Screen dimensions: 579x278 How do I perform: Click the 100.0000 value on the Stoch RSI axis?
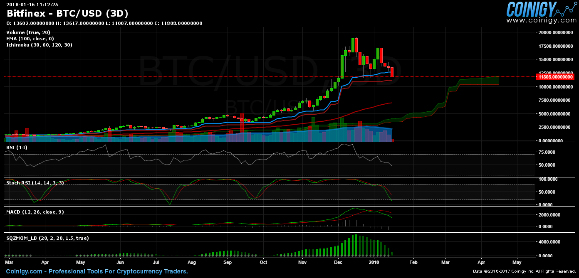click(549, 179)
